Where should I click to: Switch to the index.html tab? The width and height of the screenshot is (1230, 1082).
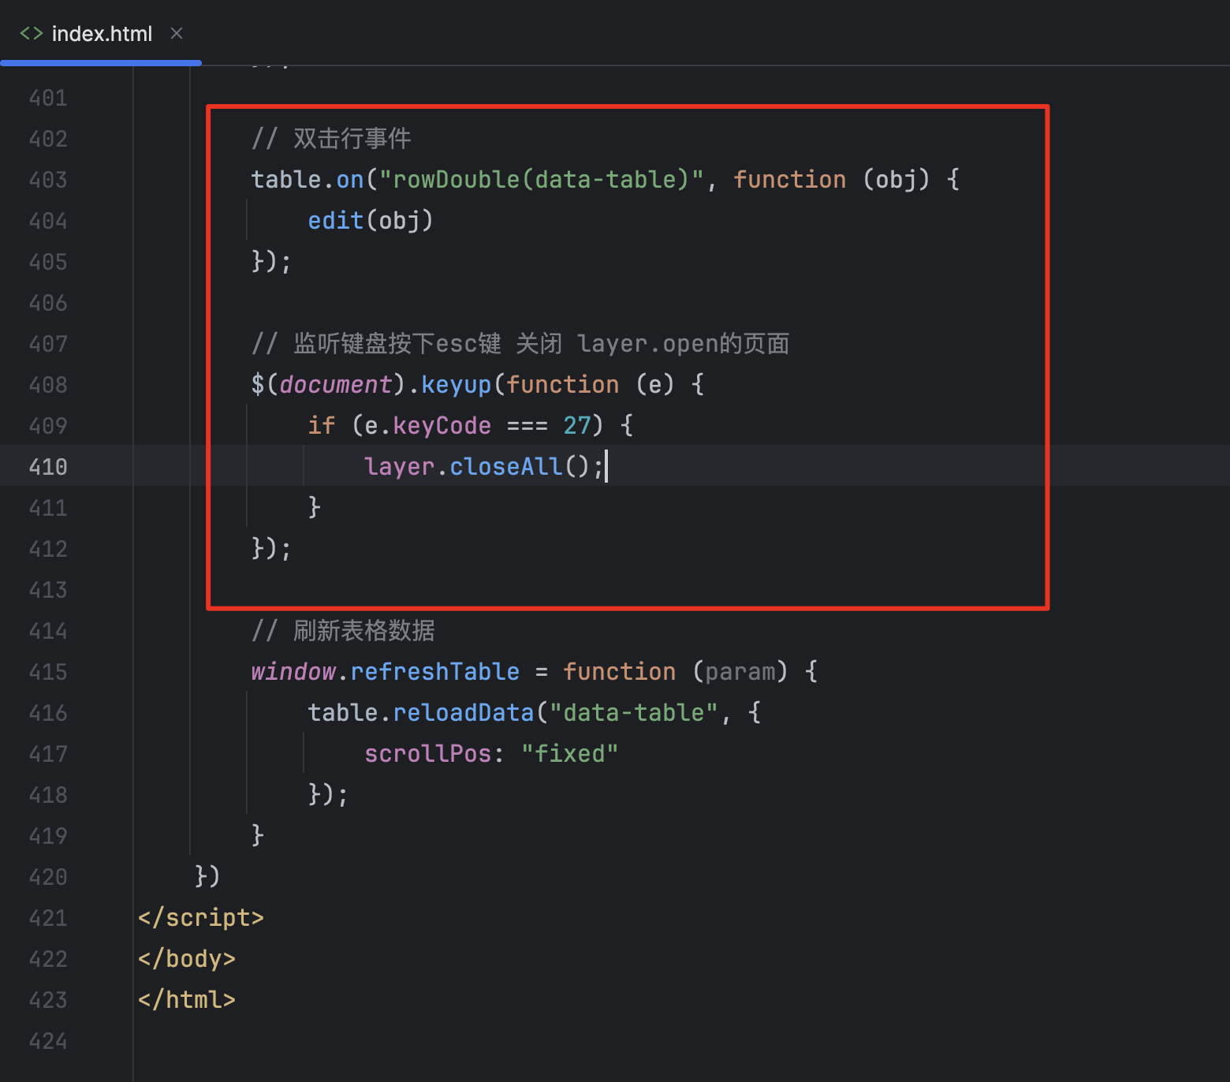click(x=101, y=34)
